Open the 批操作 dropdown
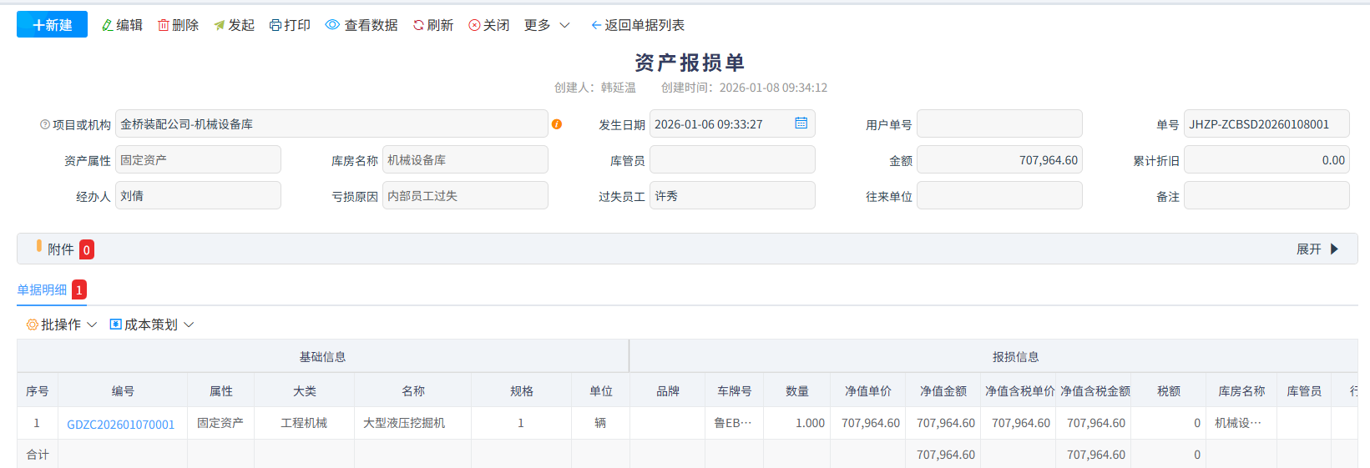 [x=62, y=325]
